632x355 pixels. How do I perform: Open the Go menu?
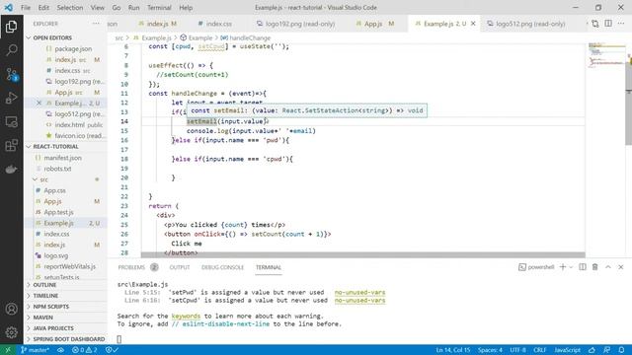pos(117,7)
